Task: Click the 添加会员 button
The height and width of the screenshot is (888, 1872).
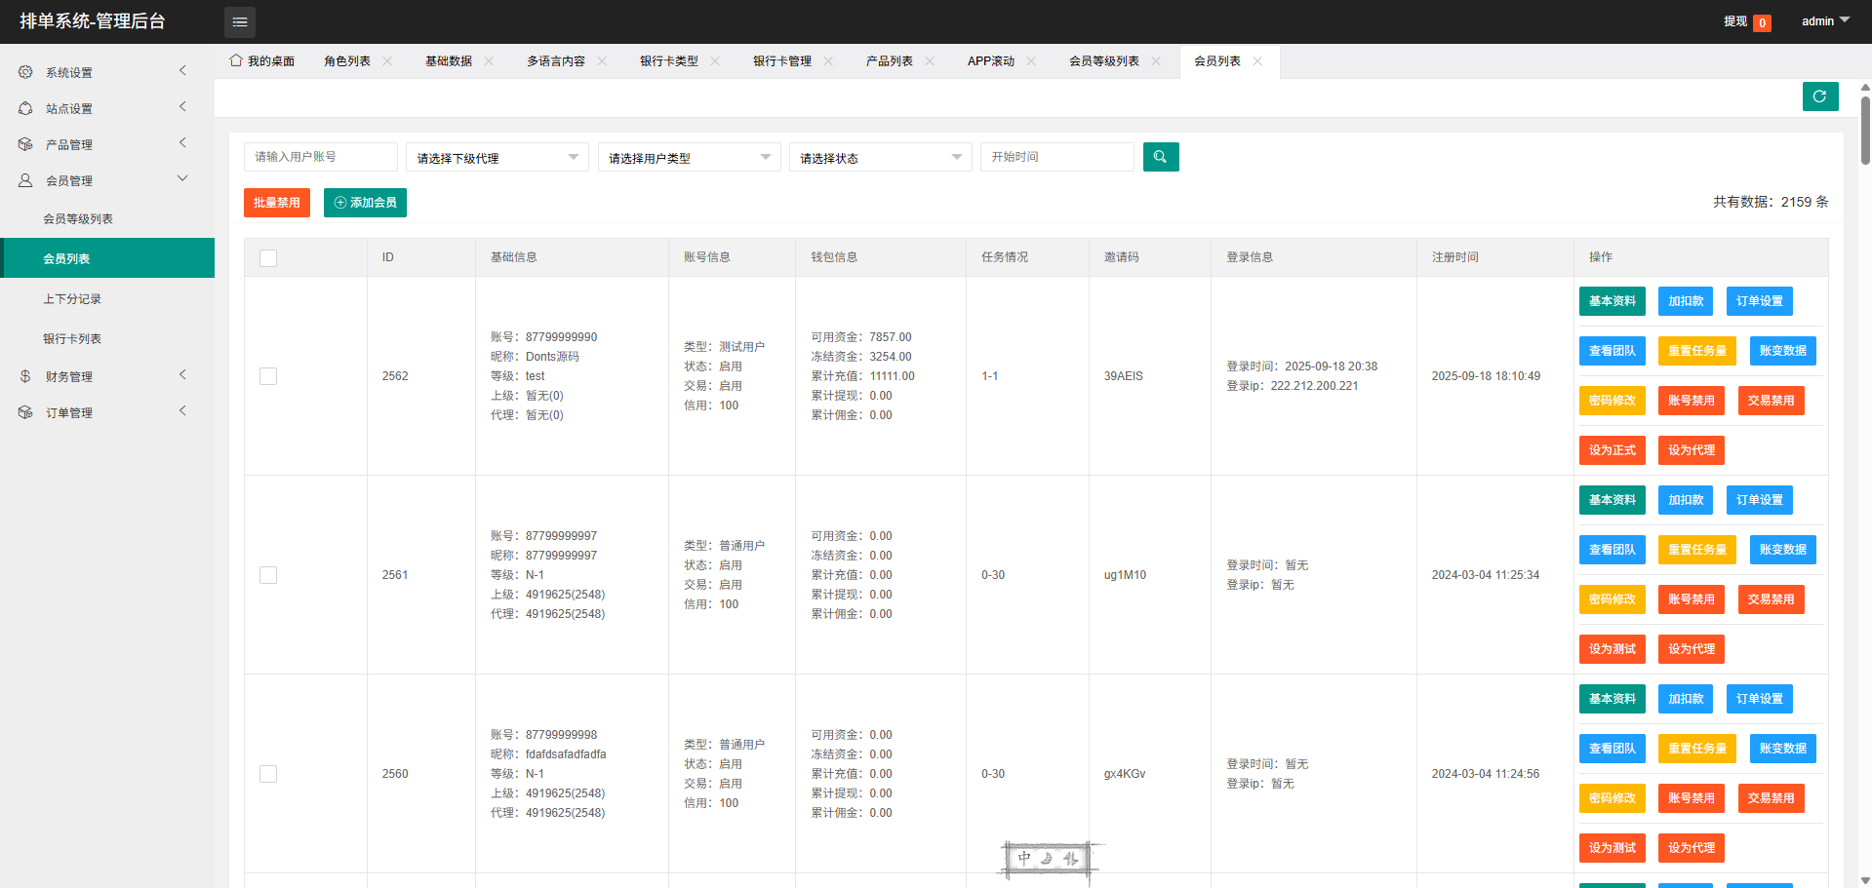Action: [x=365, y=203]
